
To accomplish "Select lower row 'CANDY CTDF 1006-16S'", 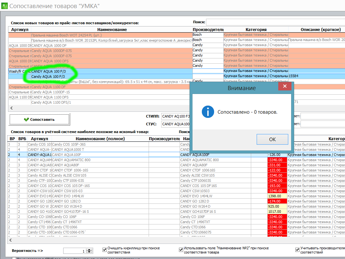I will click(x=100, y=170).
